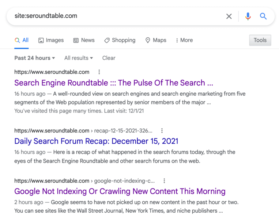Open Search Engine Roundtable homepage result

[114, 83]
